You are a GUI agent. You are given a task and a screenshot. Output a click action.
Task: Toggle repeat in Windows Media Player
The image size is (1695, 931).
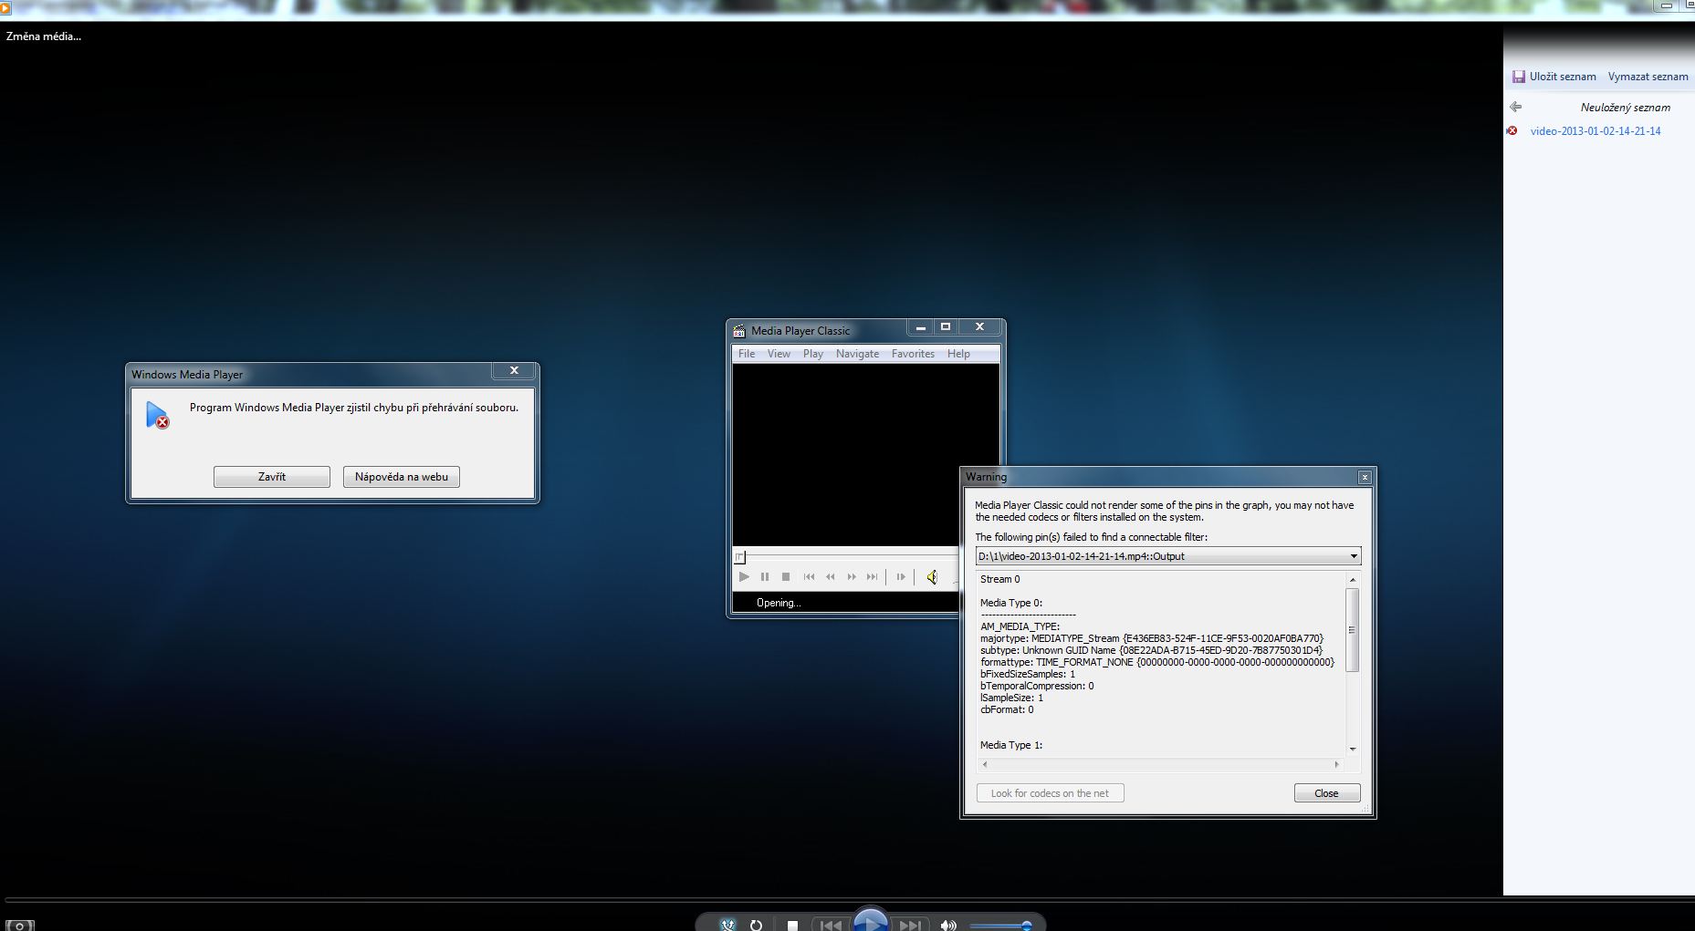click(756, 925)
